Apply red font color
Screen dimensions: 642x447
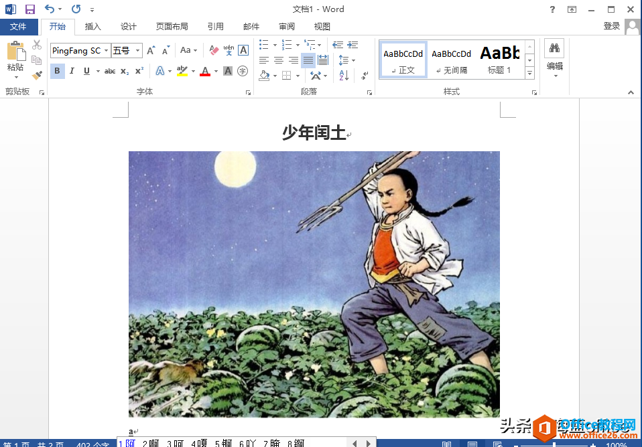click(x=205, y=71)
